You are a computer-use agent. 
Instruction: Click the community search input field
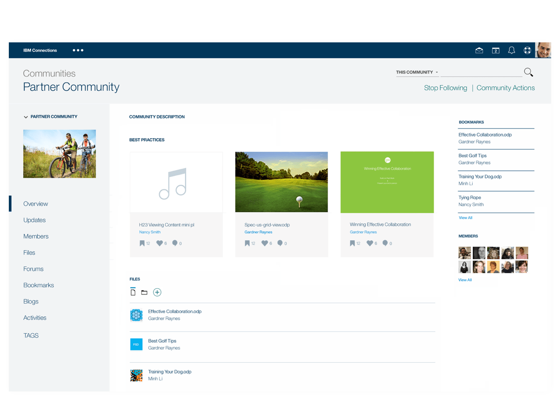pos(481,72)
